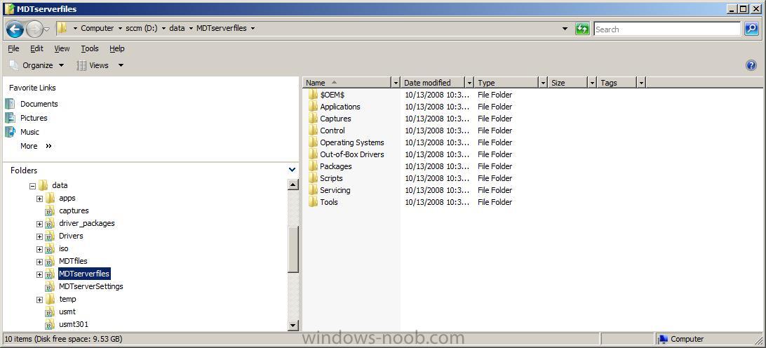Viewport: 766px width, 348px height.
Task: Select the Captures folder icon in file list
Action: click(313, 119)
